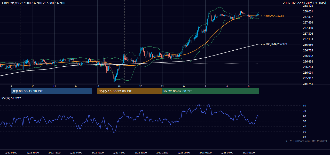Viewport: 330px width, 155px height.
Task: Click bottom time label 2/22 14:00
Action: [x=76, y=153]
